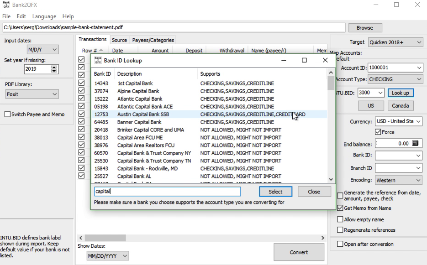
Task: Click the Supports column header
Action: tap(262, 74)
